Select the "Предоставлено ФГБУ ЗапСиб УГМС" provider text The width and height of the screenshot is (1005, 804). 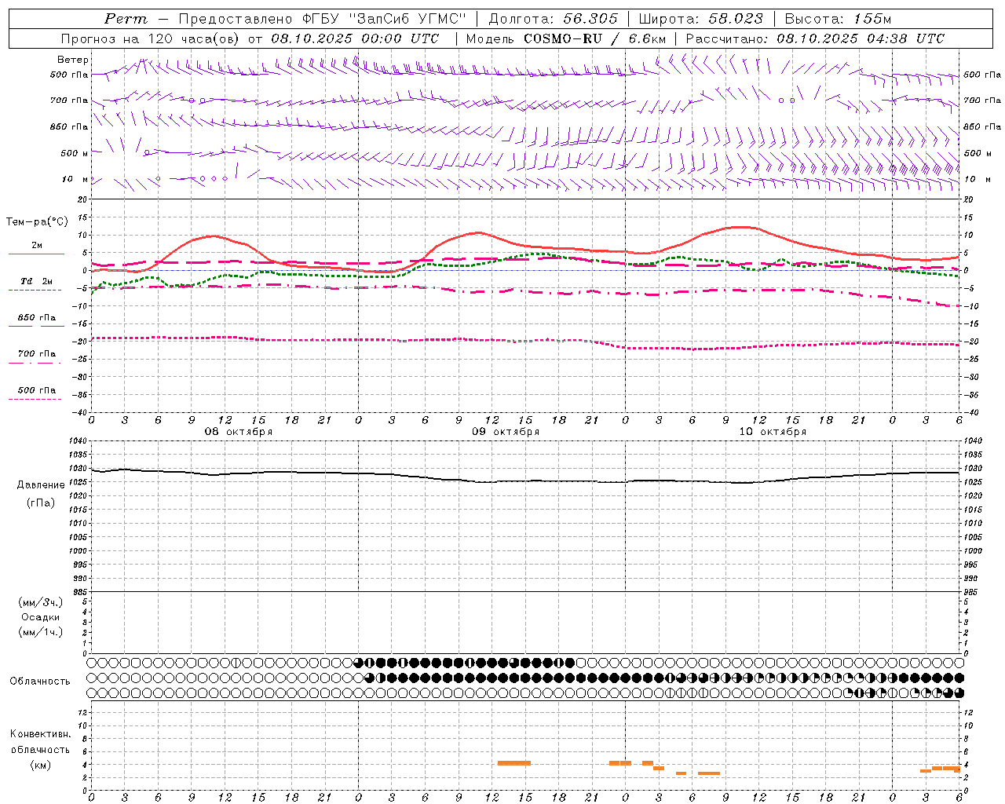323,19
